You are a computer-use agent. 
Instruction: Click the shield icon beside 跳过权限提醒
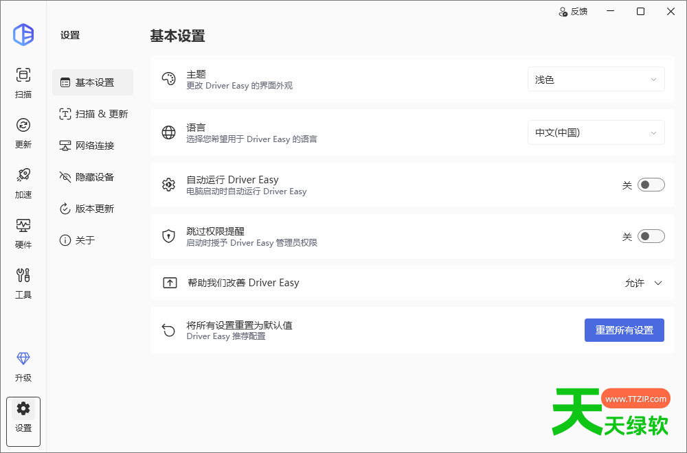click(x=169, y=236)
